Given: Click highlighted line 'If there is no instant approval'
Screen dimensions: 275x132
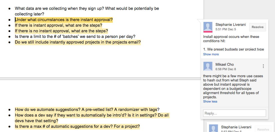Looking at the screenshot, I should pos(61,31).
